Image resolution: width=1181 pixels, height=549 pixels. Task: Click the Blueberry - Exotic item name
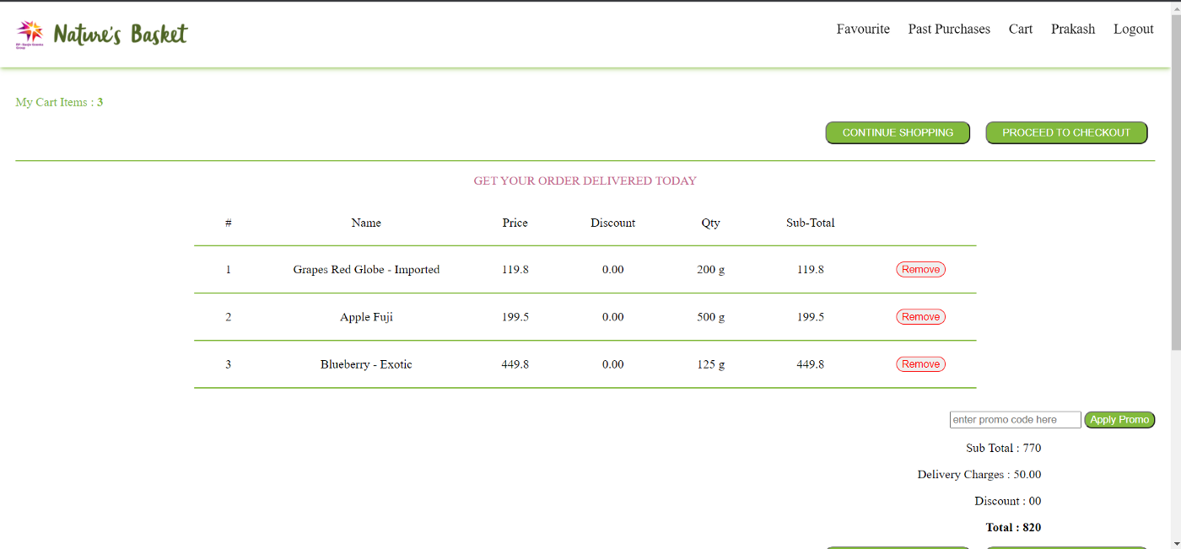[366, 364]
